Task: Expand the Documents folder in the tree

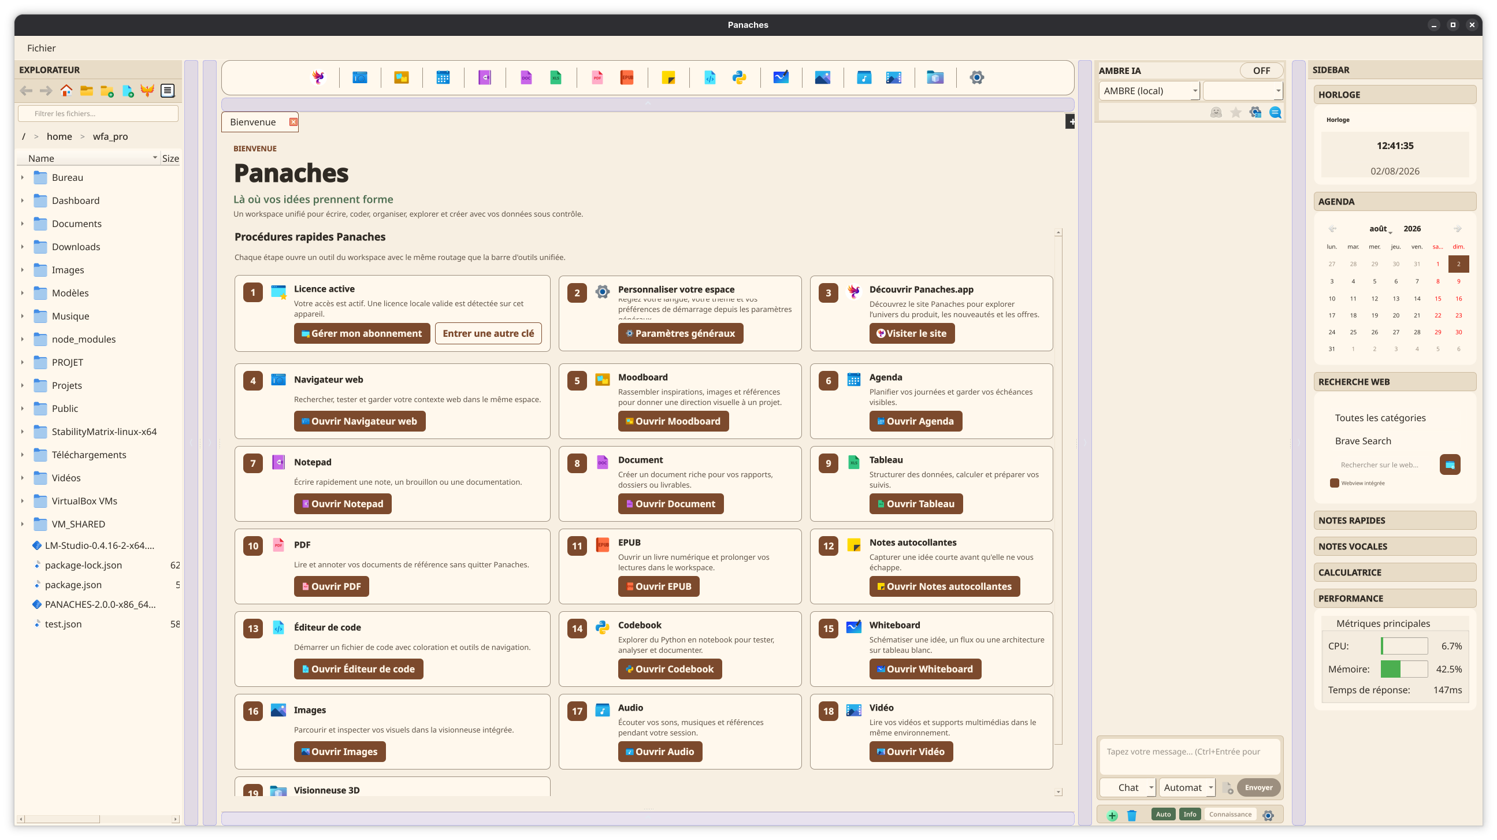Action: pyautogui.click(x=22, y=224)
